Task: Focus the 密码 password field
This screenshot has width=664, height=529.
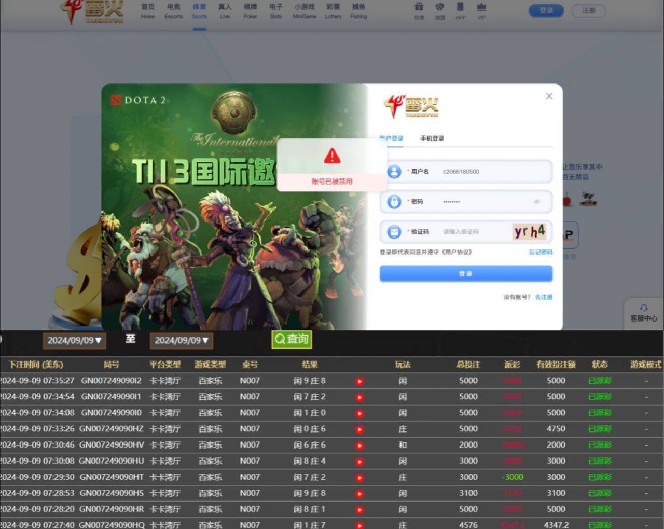Action: pos(466,202)
